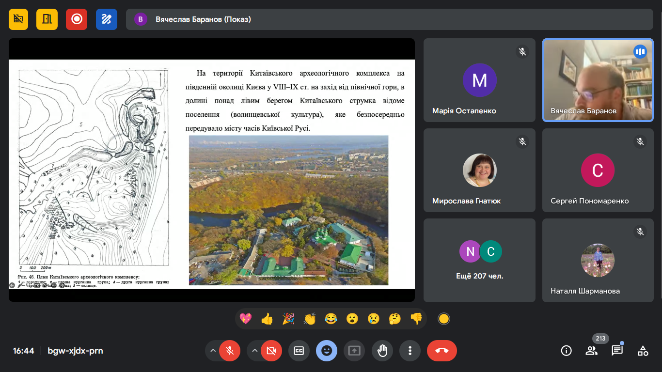Open microphone audio settings arrow
The image size is (662, 372).
(x=212, y=351)
